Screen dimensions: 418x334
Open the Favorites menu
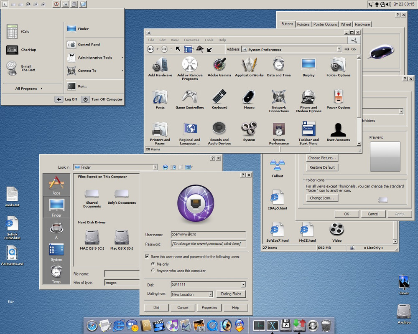tap(191, 40)
